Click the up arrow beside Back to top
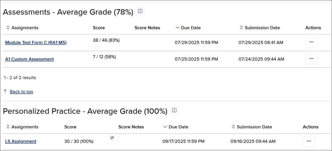 click(5, 91)
